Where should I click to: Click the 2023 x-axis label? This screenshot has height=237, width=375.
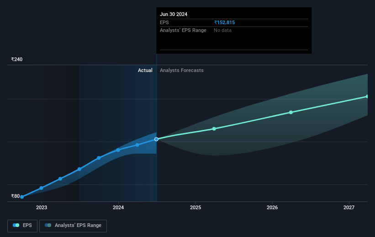[42, 208]
